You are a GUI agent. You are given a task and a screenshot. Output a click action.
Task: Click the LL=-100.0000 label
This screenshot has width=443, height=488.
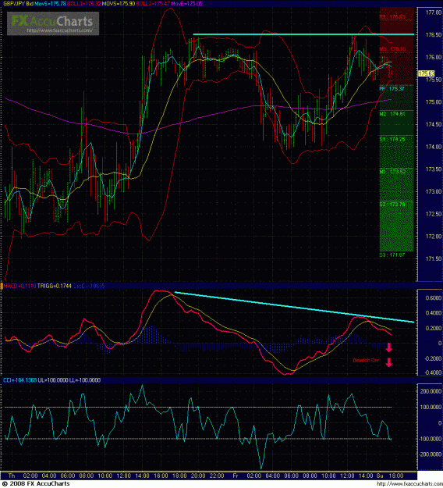tap(84, 380)
